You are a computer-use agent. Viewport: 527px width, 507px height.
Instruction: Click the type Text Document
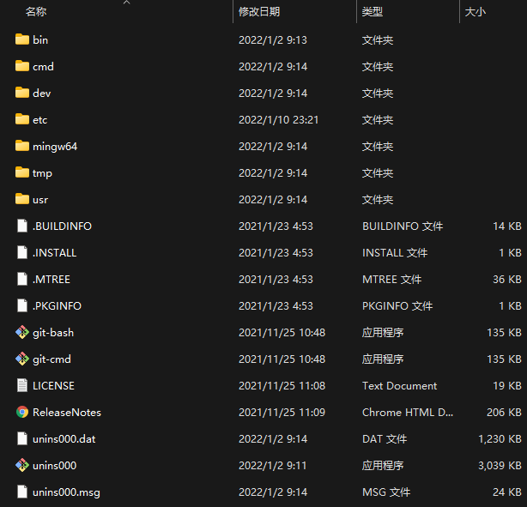(x=400, y=385)
